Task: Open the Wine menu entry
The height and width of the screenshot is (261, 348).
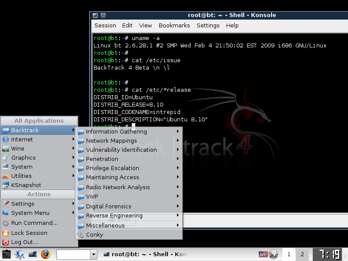Action: [x=17, y=148]
